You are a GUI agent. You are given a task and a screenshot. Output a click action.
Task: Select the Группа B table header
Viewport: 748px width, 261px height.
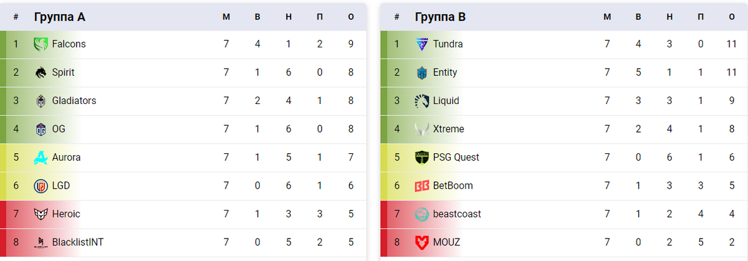click(x=441, y=17)
